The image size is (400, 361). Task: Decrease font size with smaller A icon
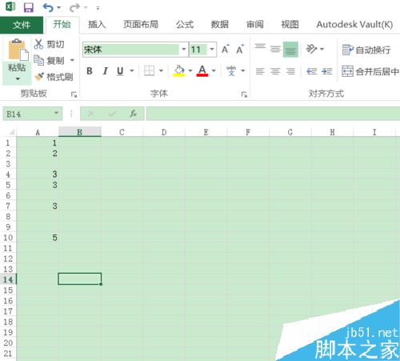pos(240,50)
